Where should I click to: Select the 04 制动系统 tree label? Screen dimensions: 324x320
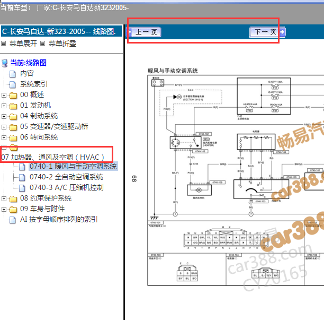tap(39, 116)
